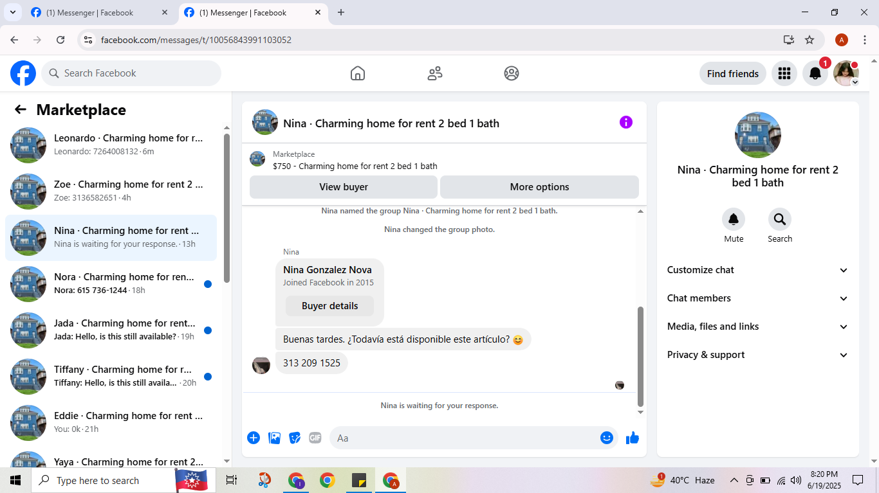The height and width of the screenshot is (493, 879).
Task: Open the purple conversation info icon
Action: coord(626,122)
